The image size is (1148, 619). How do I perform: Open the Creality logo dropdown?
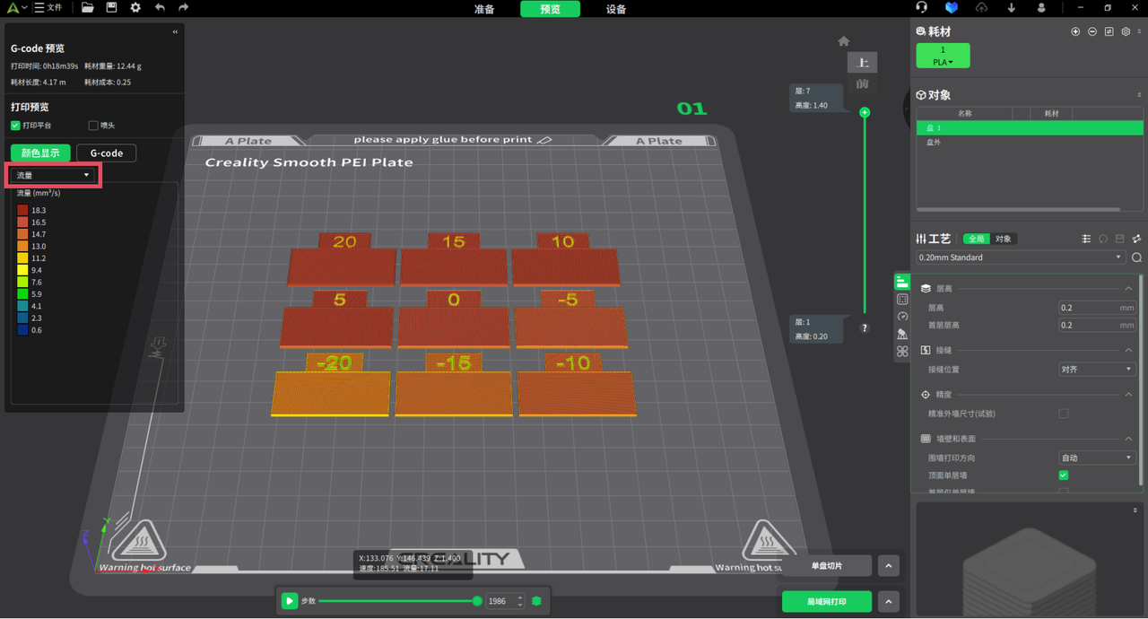pyautogui.click(x=15, y=8)
